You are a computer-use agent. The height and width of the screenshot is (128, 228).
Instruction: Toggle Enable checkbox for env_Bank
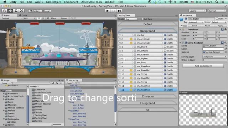165,63
